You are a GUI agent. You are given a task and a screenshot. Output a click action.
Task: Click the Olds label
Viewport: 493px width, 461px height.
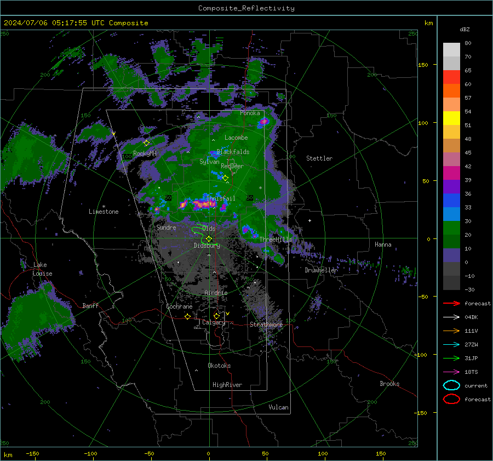tap(209, 229)
